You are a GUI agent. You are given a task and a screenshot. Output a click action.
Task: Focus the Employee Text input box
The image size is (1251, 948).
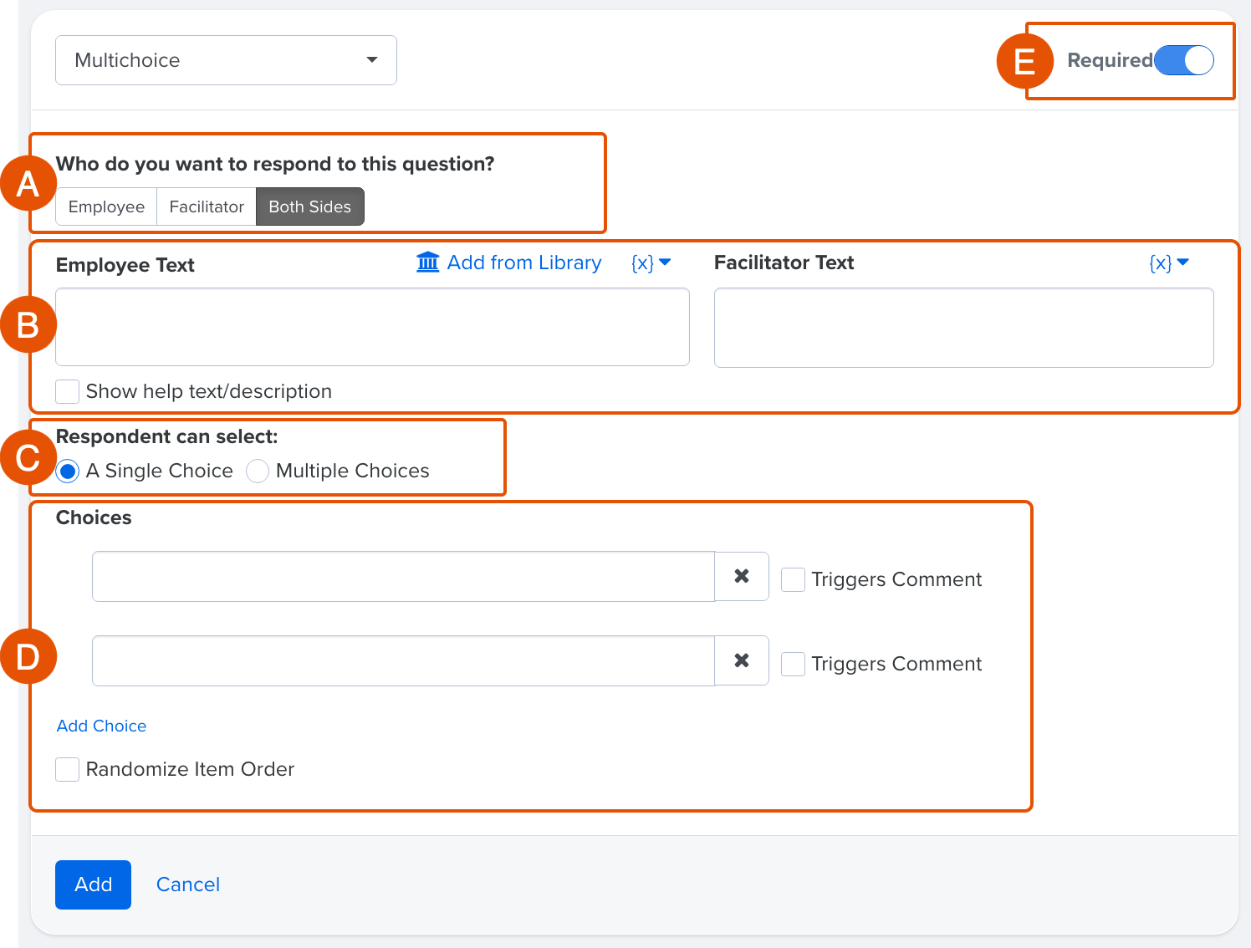point(372,327)
